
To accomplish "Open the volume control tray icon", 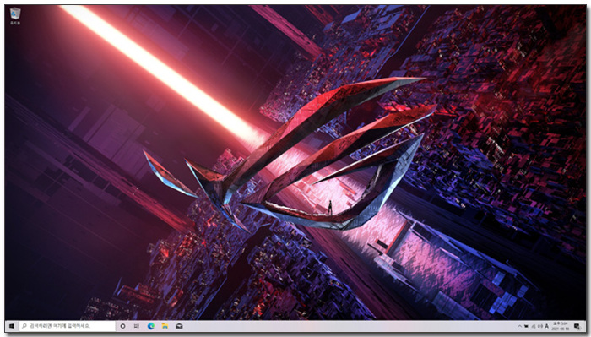I will (540, 326).
